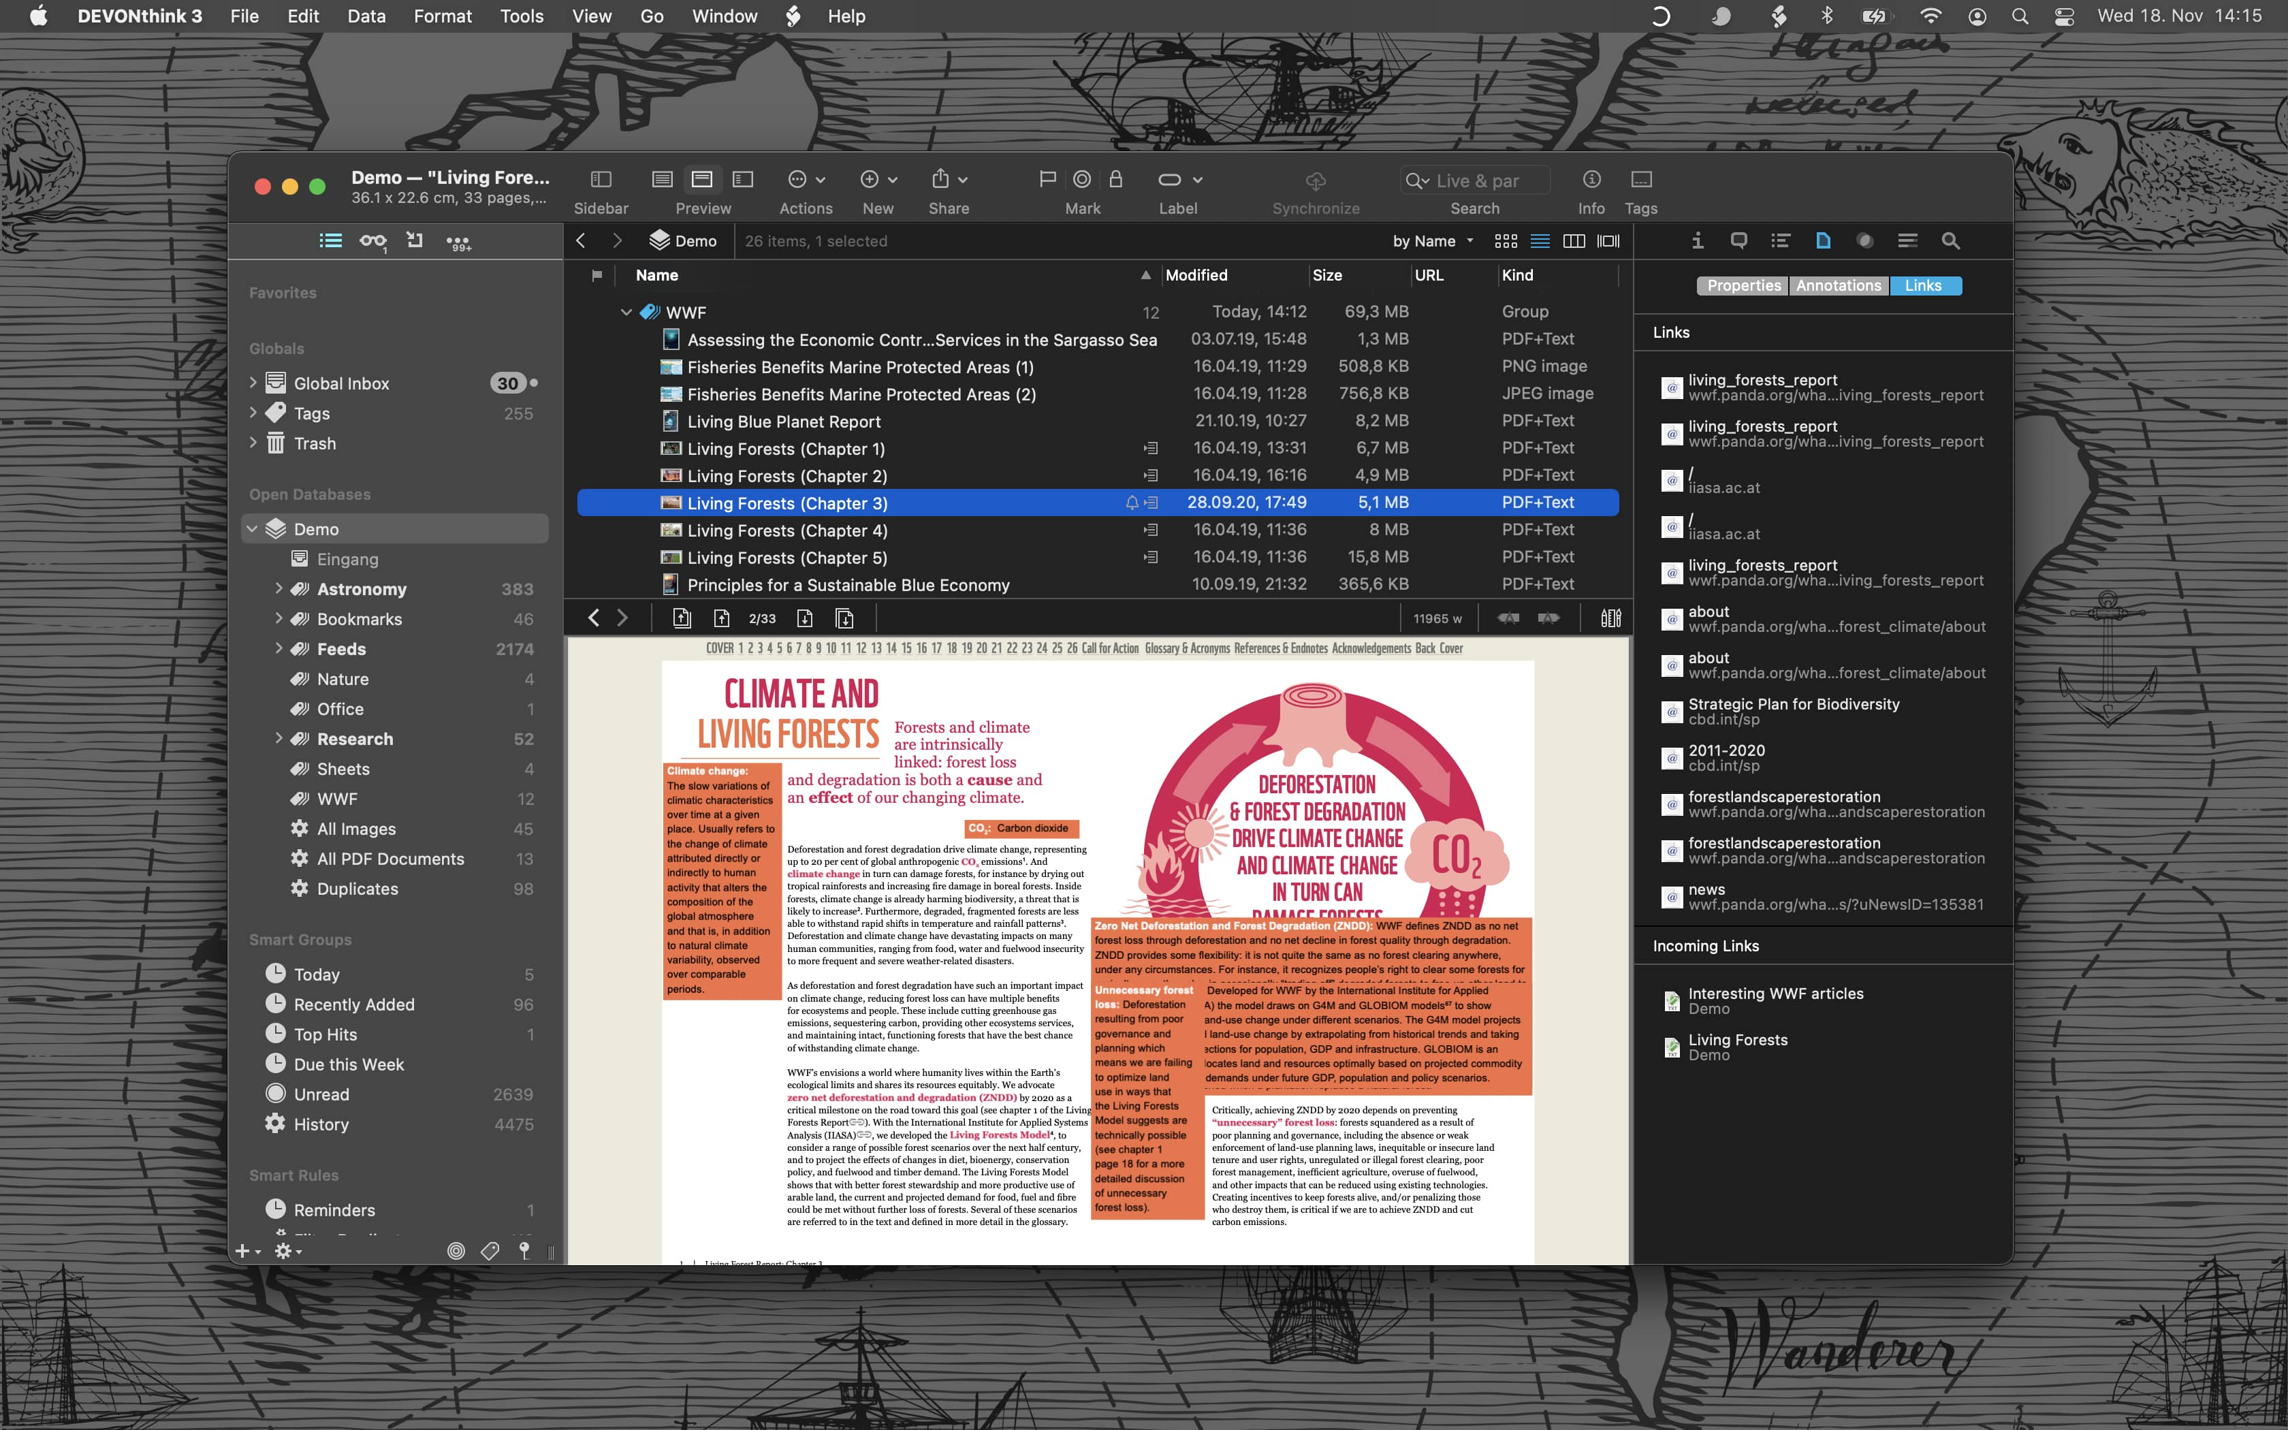The image size is (2288, 1430).
Task: Click the Demo database path button
Action: [x=682, y=241]
